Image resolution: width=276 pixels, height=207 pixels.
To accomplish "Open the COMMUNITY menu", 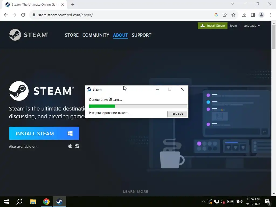I will [x=96, y=35].
